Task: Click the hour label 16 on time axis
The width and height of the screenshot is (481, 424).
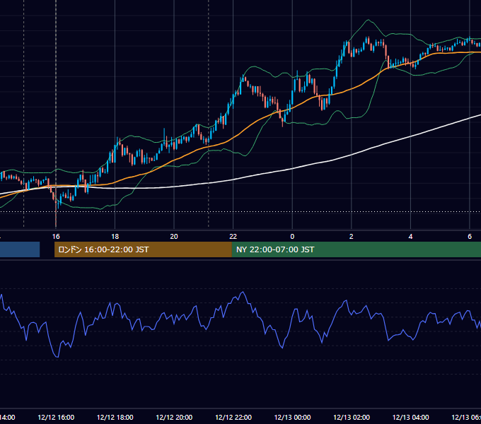Action: point(56,237)
